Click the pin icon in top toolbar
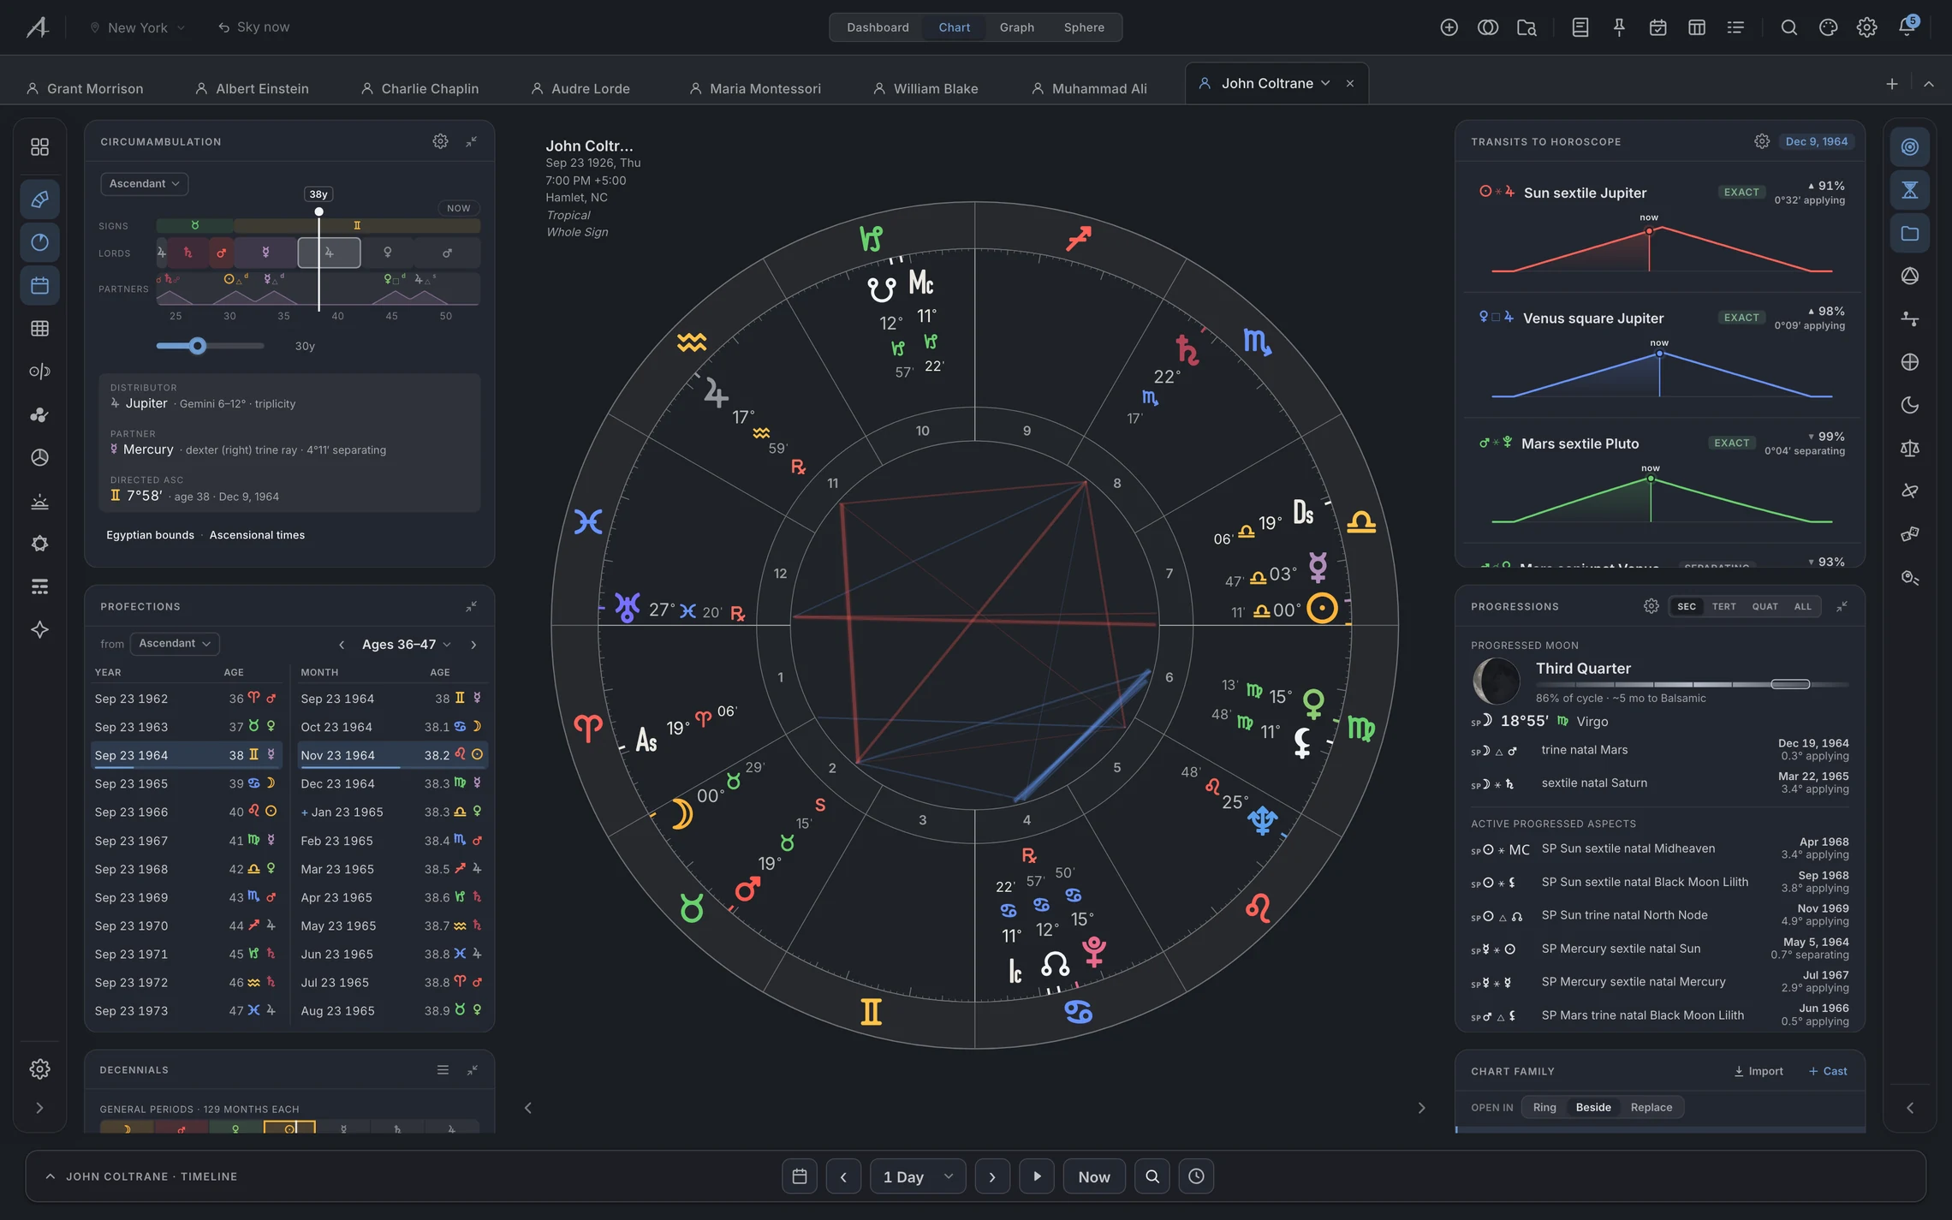This screenshot has width=1952, height=1220. (x=1619, y=27)
